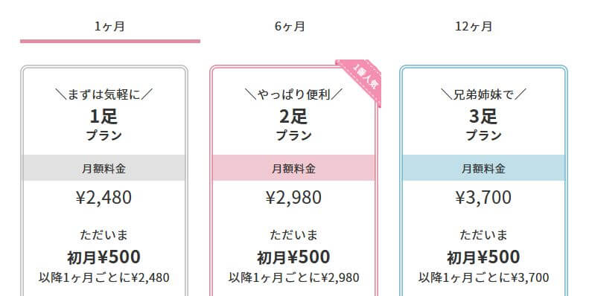Choose the 2足プラン card heading
Image resolution: width=589 pixels, height=296 pixels.
(293, 125)
